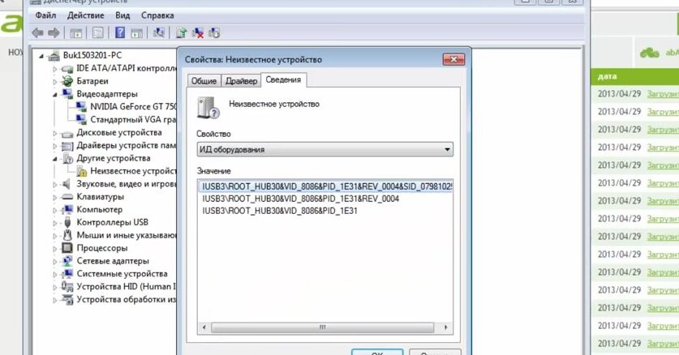679x355 pixels.
Task: Select Звуковые, видео и игровые item
Action: point(126,184)
